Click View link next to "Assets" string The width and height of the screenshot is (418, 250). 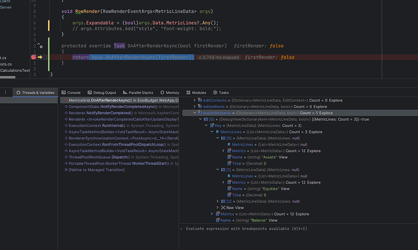tap(283, 157)
